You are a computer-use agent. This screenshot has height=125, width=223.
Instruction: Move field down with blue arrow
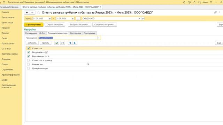click(x=75, y=43)
